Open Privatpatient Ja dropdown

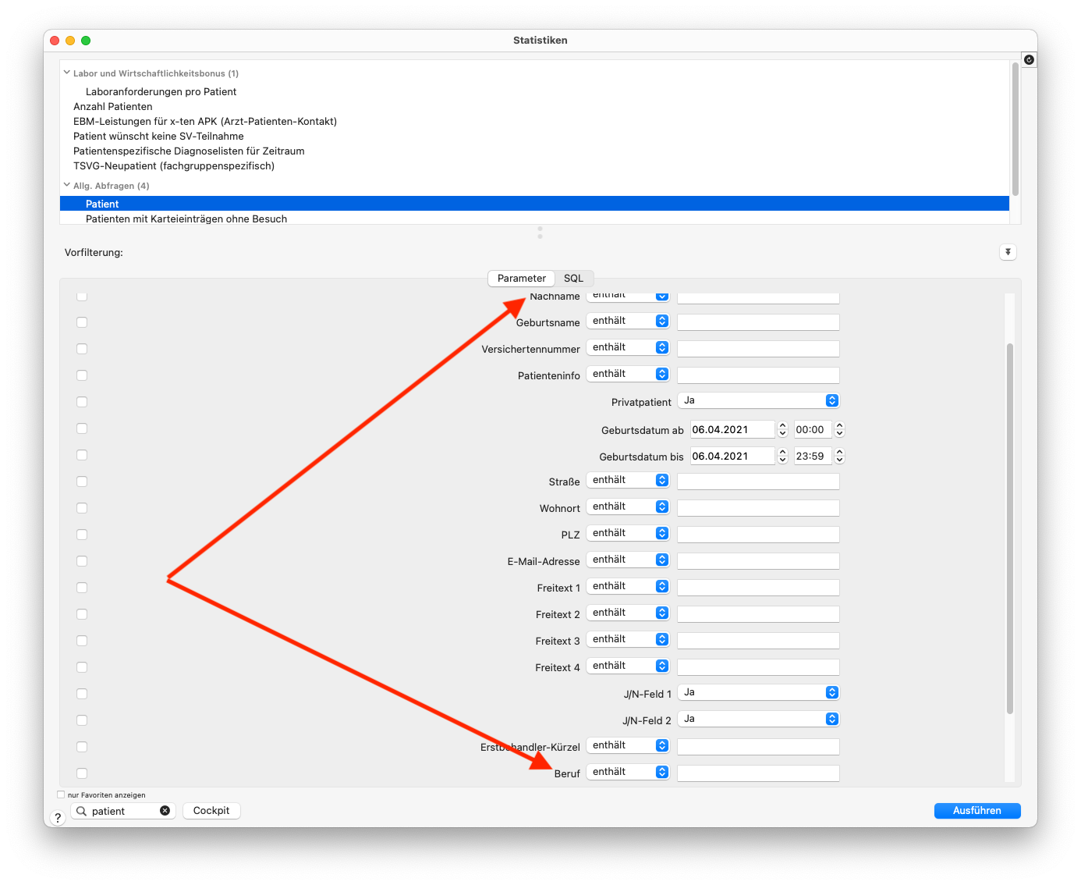[758, 400]
